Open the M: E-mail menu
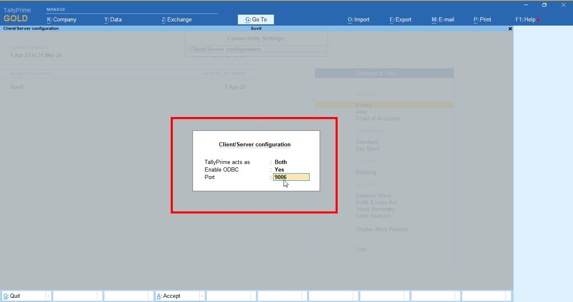Screen dimensions: 573x302 [443, 19]
